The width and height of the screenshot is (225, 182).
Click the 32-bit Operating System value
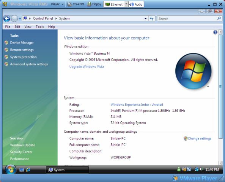(x=128, y=123)
